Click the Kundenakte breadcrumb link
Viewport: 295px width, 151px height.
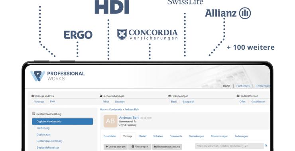[x=116, y=109]
